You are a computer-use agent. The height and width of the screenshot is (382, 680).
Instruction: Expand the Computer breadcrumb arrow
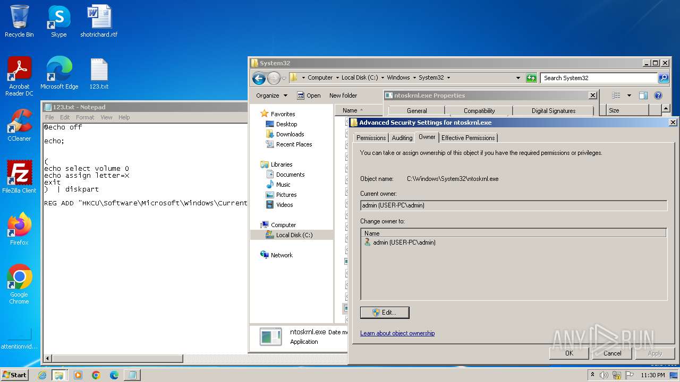click(337, 77)
